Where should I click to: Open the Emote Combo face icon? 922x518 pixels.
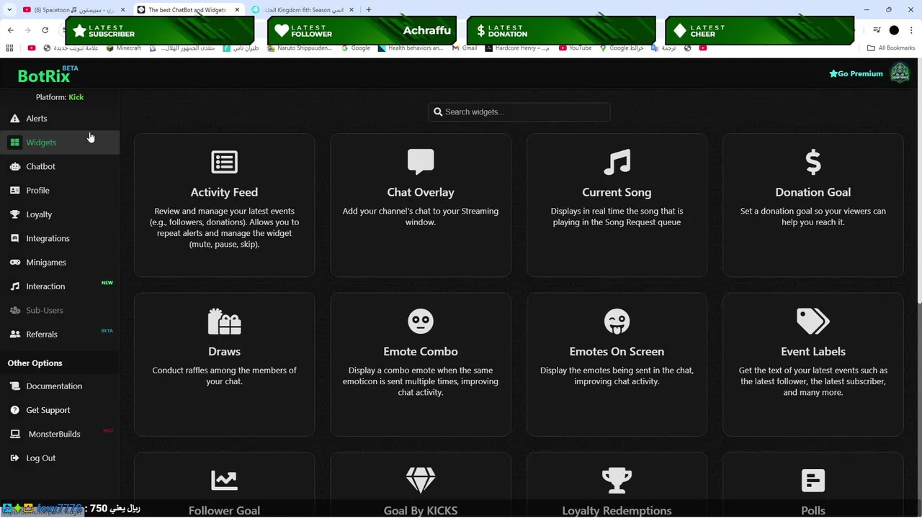point(421,321)
